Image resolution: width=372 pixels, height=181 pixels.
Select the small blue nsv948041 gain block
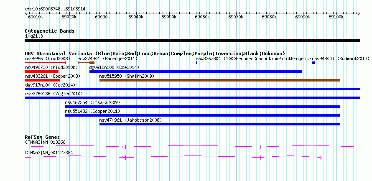tap(313, 63)
